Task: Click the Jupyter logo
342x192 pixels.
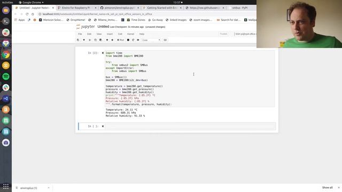Action: tap(85, 27)
